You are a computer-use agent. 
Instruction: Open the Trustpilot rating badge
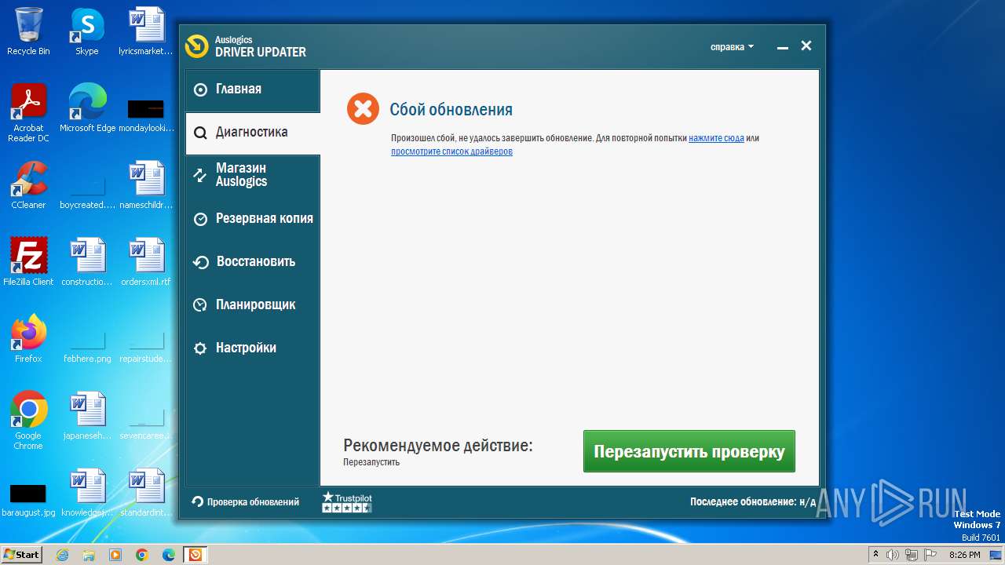point(347,502)
